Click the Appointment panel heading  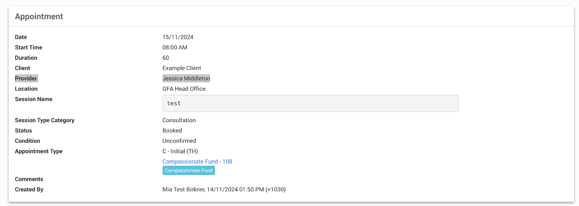[x=39, y=17]
